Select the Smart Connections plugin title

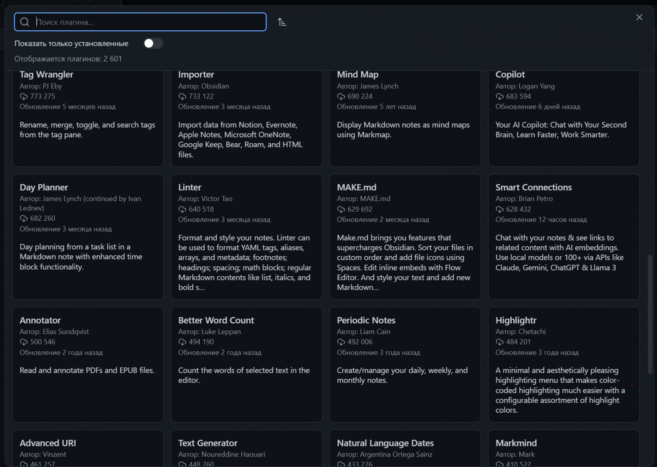tap(534, 187)
